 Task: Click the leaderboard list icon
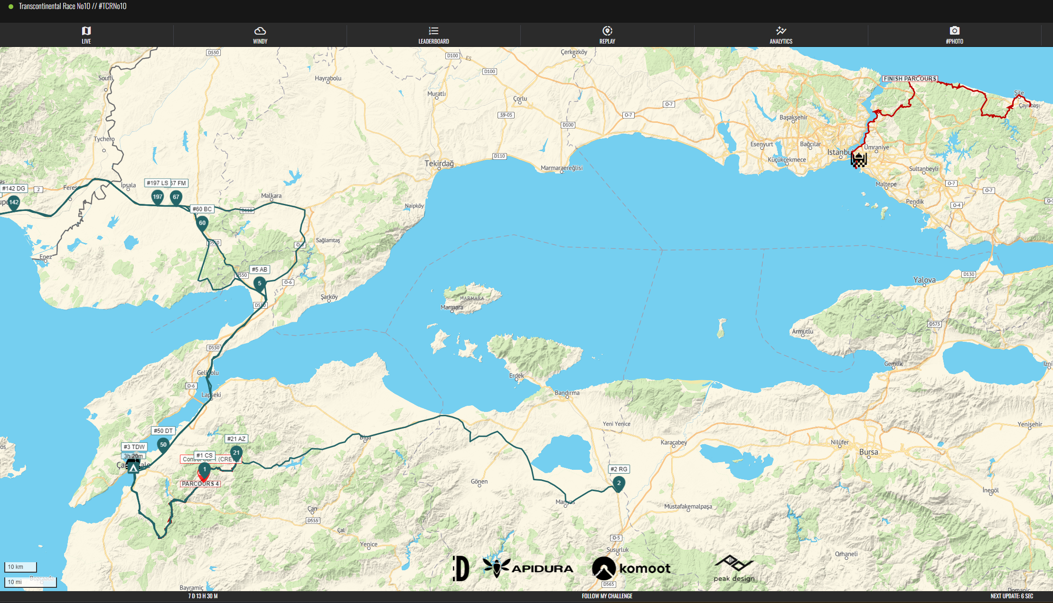pos(433,31)
